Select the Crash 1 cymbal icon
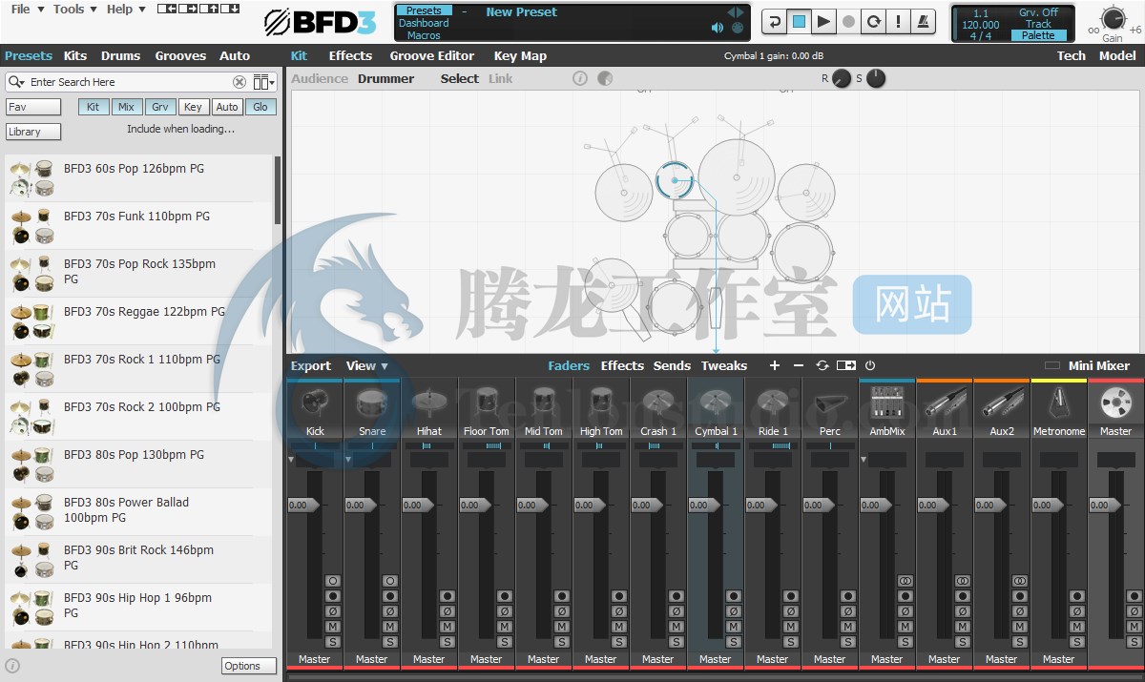This screenshot has width=1145, height=682. coord(658,403)
